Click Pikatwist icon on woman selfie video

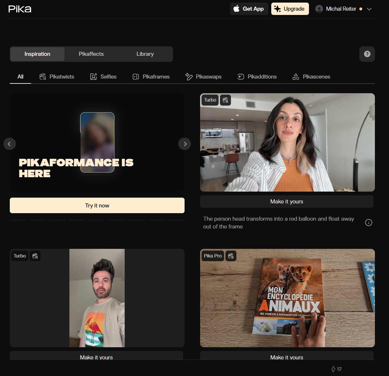225,100
